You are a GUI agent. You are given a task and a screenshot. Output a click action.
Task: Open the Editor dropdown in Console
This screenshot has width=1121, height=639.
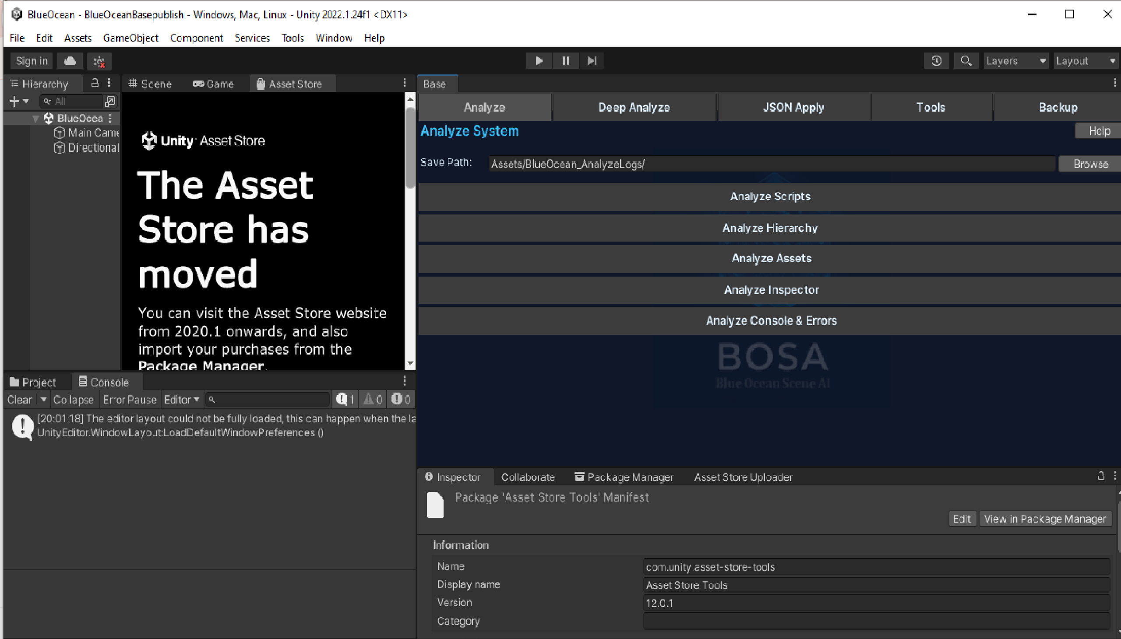pyautogui.click(x=181, y=400)
